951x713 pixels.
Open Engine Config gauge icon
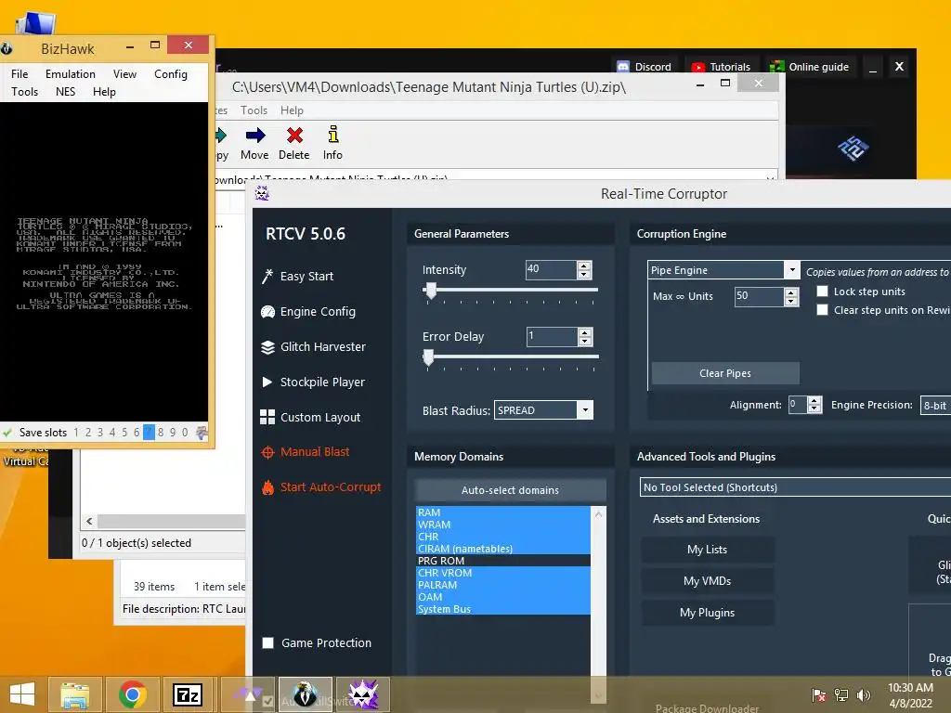[267, 312]
